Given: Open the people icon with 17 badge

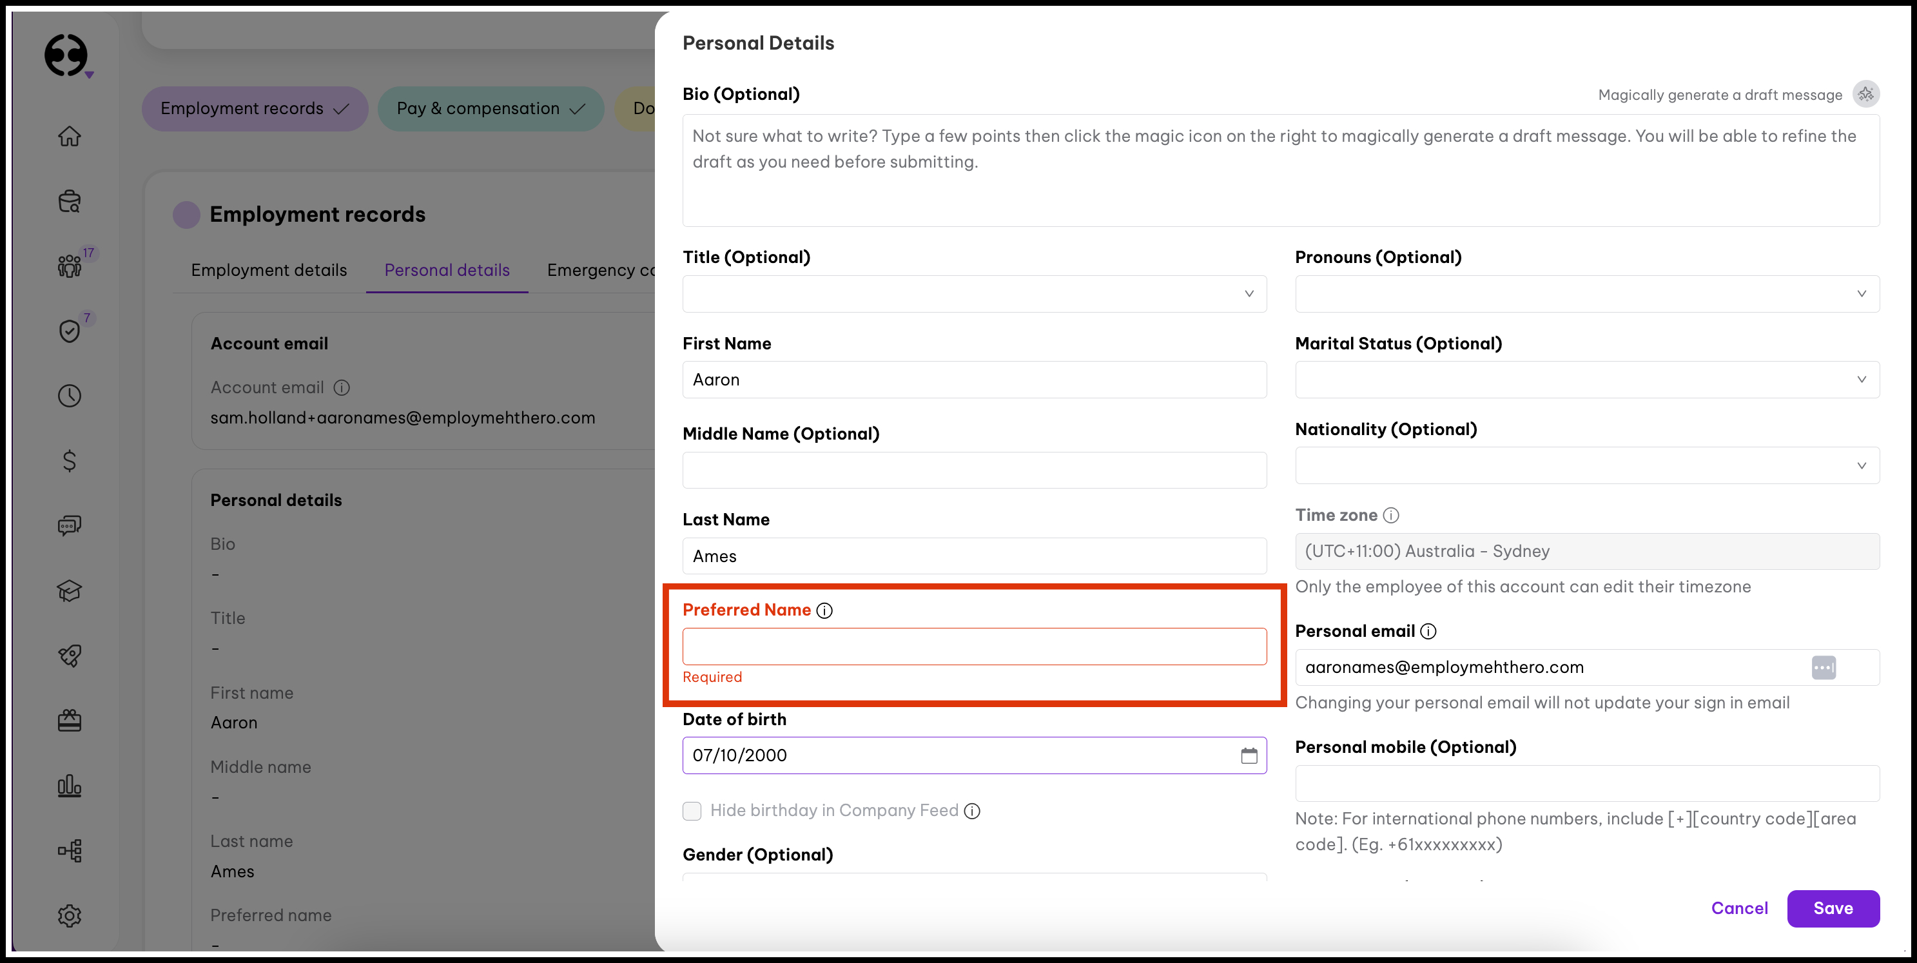Looking at the screenshot, I should tap(69, 266).
